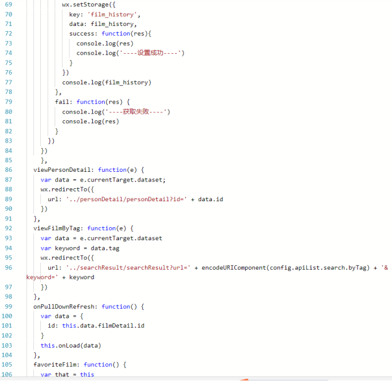
Task: Click the viewFilmByTag function name
Action: pyautogui.click(x=57, y=228)
